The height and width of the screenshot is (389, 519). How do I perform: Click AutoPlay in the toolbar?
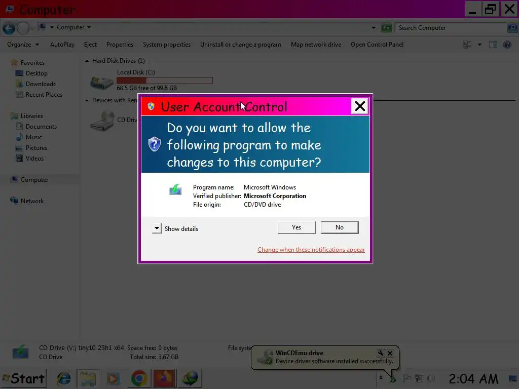tap(62, 45)
